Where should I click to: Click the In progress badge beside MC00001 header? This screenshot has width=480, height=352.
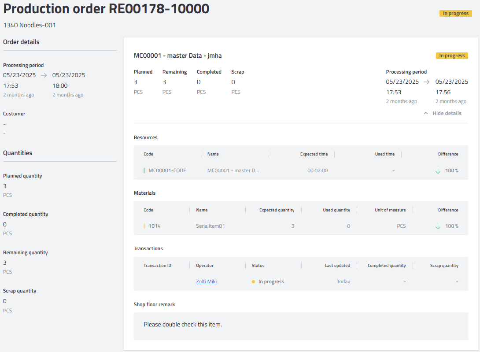pos(452,56)
